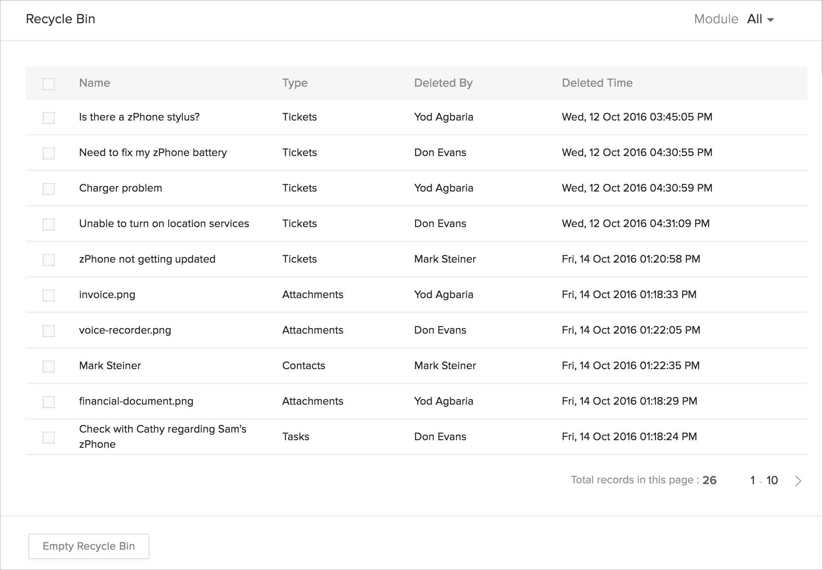Click the Type column header
Image resolution: width=823 pixels, height=570 pixels.
295,83
